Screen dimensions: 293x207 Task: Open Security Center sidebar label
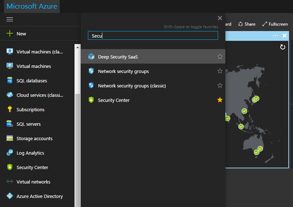(x=32, y=168)
